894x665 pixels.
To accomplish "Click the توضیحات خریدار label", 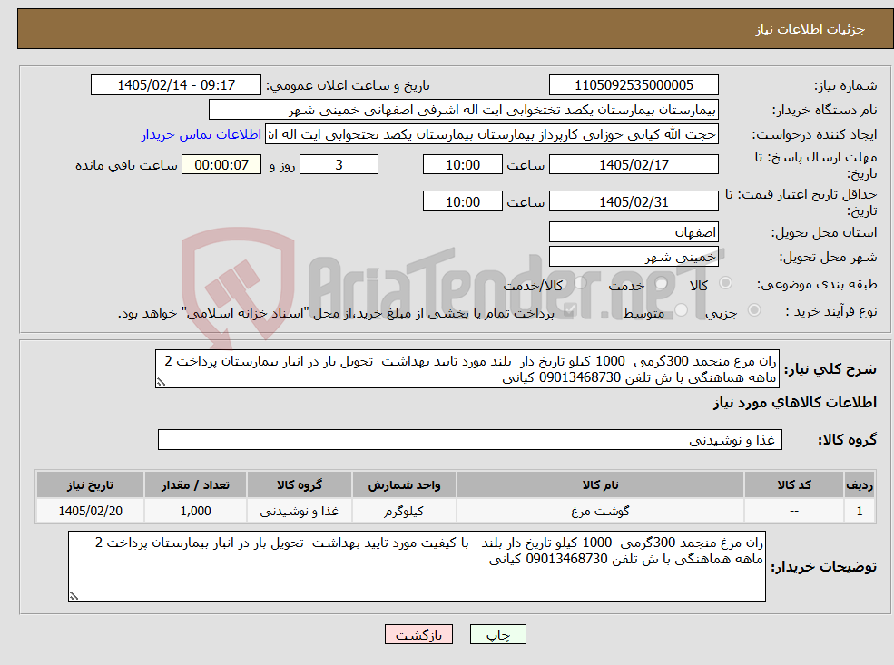I will pos(824,567).
